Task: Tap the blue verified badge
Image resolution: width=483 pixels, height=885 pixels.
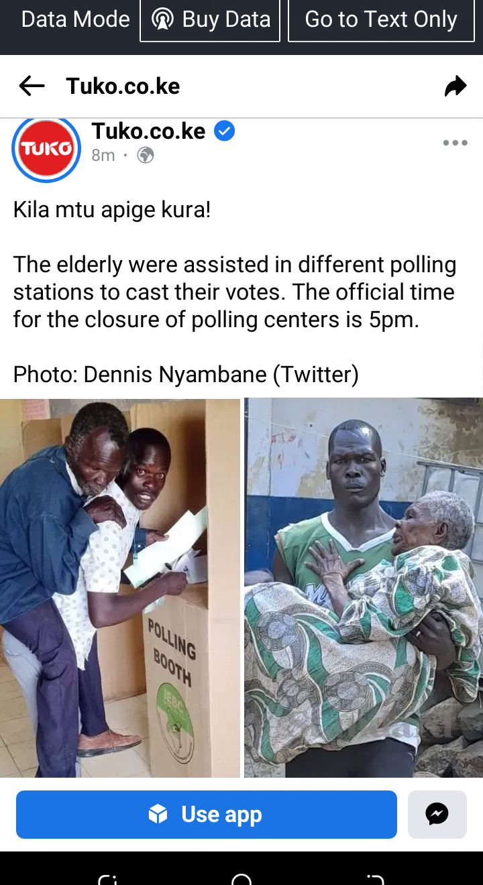Action: coord(224,131)
